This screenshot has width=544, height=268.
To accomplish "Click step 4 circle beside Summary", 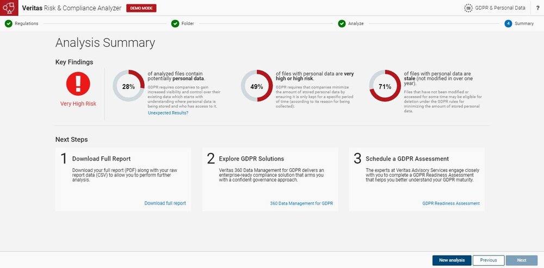I will [x=508, y=23].
